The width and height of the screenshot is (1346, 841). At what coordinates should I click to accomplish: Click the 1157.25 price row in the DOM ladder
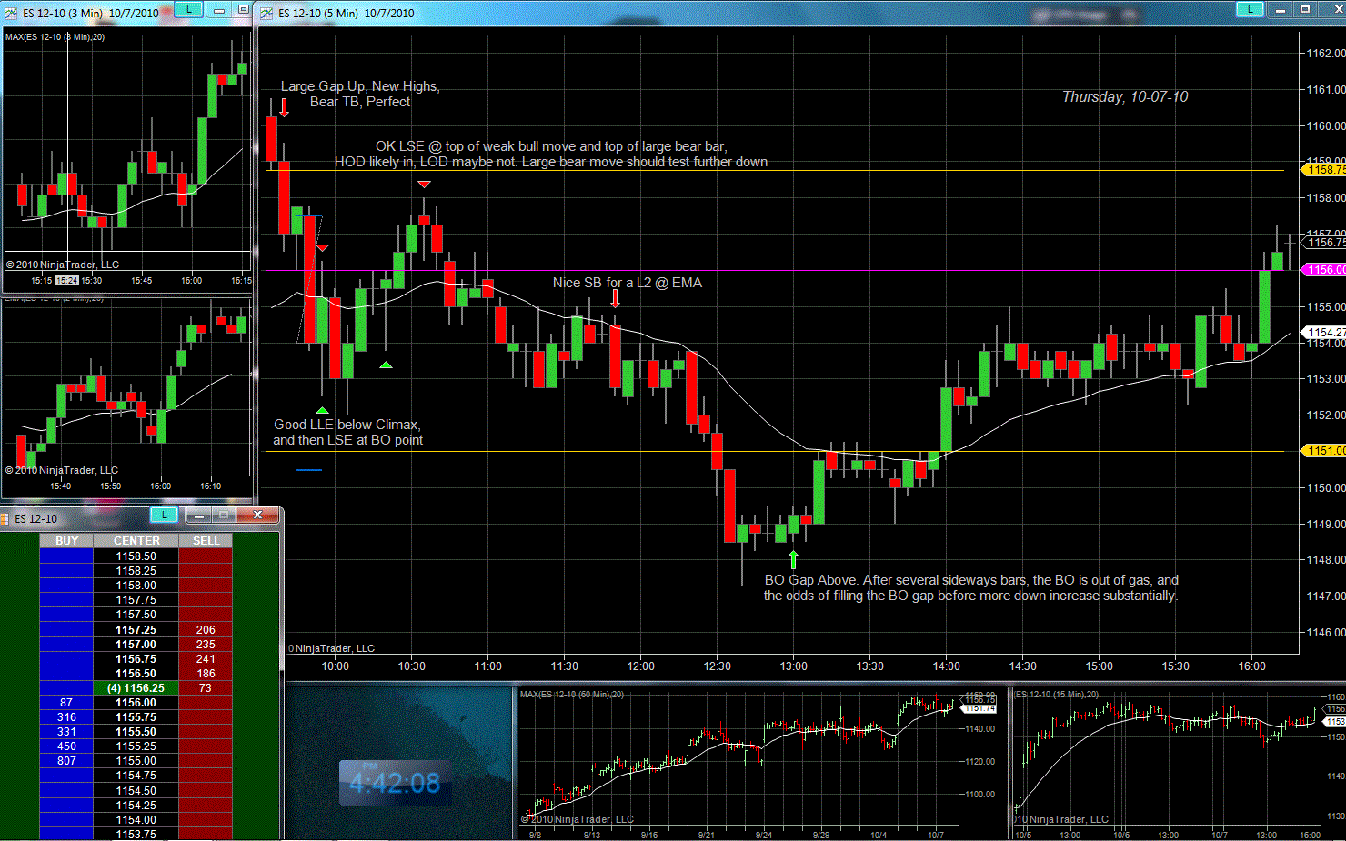tap(136, 629)
